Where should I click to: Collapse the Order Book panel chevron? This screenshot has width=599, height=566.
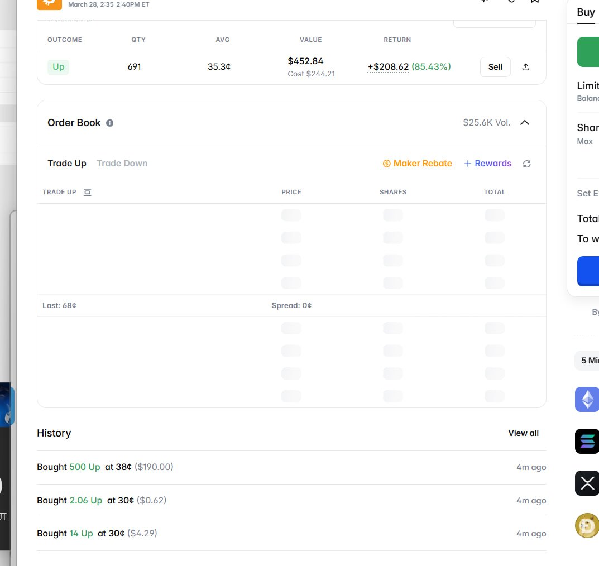pyautogui.click(x=525, y=123)
